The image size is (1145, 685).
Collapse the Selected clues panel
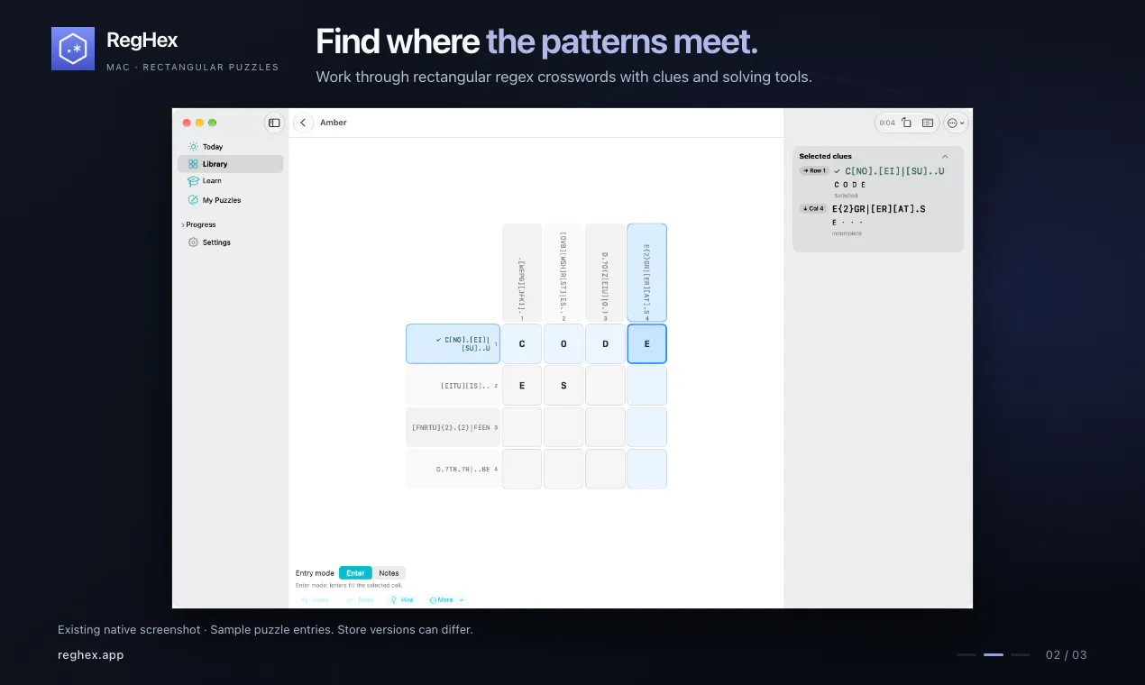pyautogui.click(x=945, y=157)
